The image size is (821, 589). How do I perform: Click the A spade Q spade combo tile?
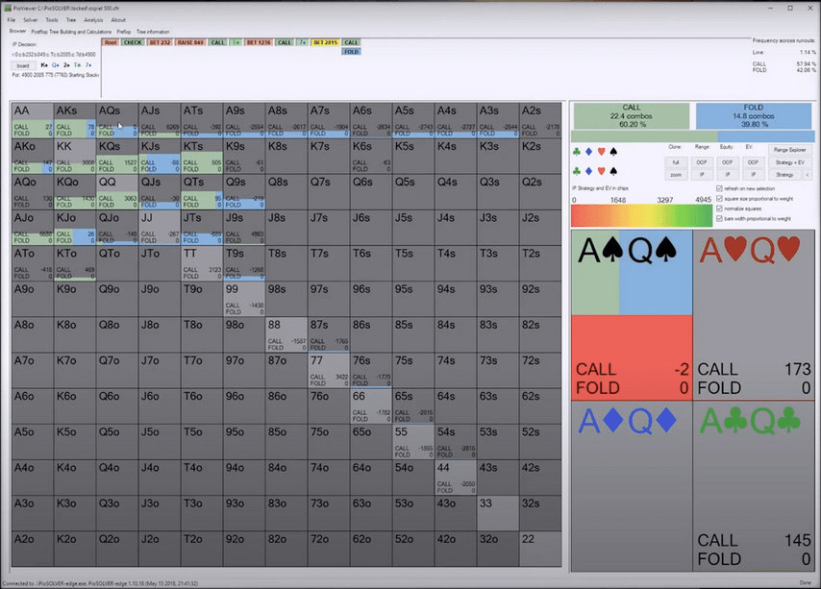click(632, 315)
